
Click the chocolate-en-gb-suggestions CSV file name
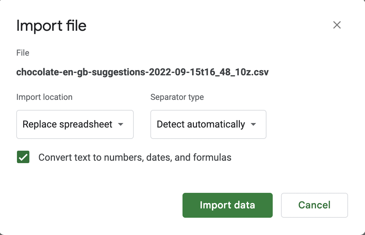point(142,72)
